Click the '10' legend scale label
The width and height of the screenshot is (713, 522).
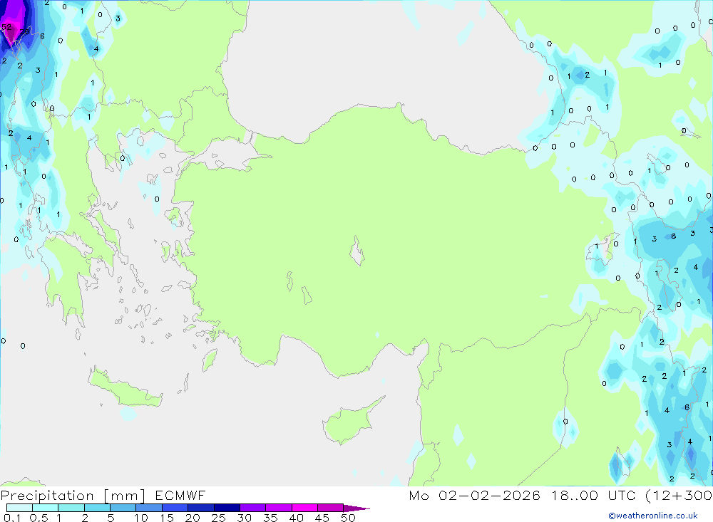pyautogui.click(x=141, y=518)
